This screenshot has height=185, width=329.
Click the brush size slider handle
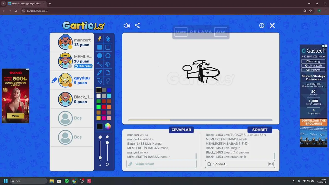point(100,158)
